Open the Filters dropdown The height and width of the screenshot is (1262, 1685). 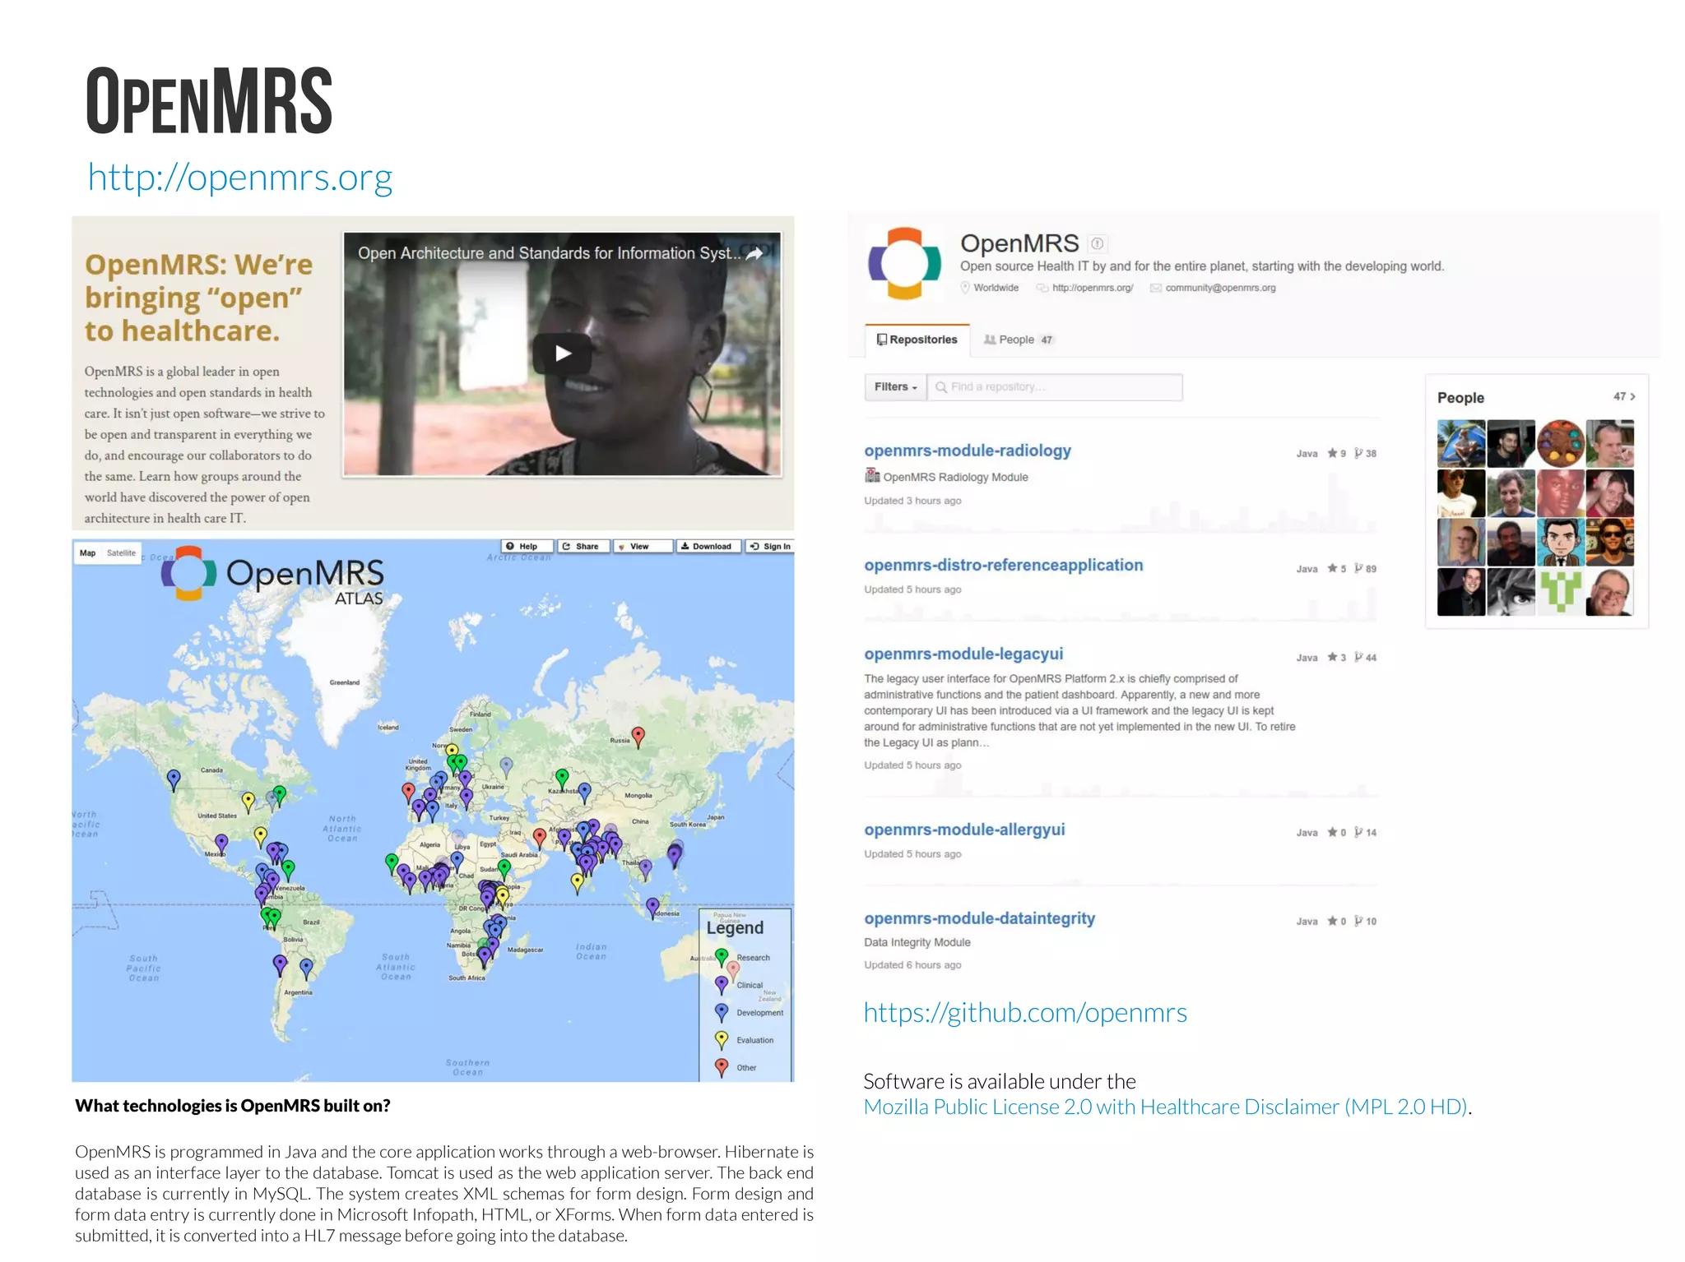[895, 387]
